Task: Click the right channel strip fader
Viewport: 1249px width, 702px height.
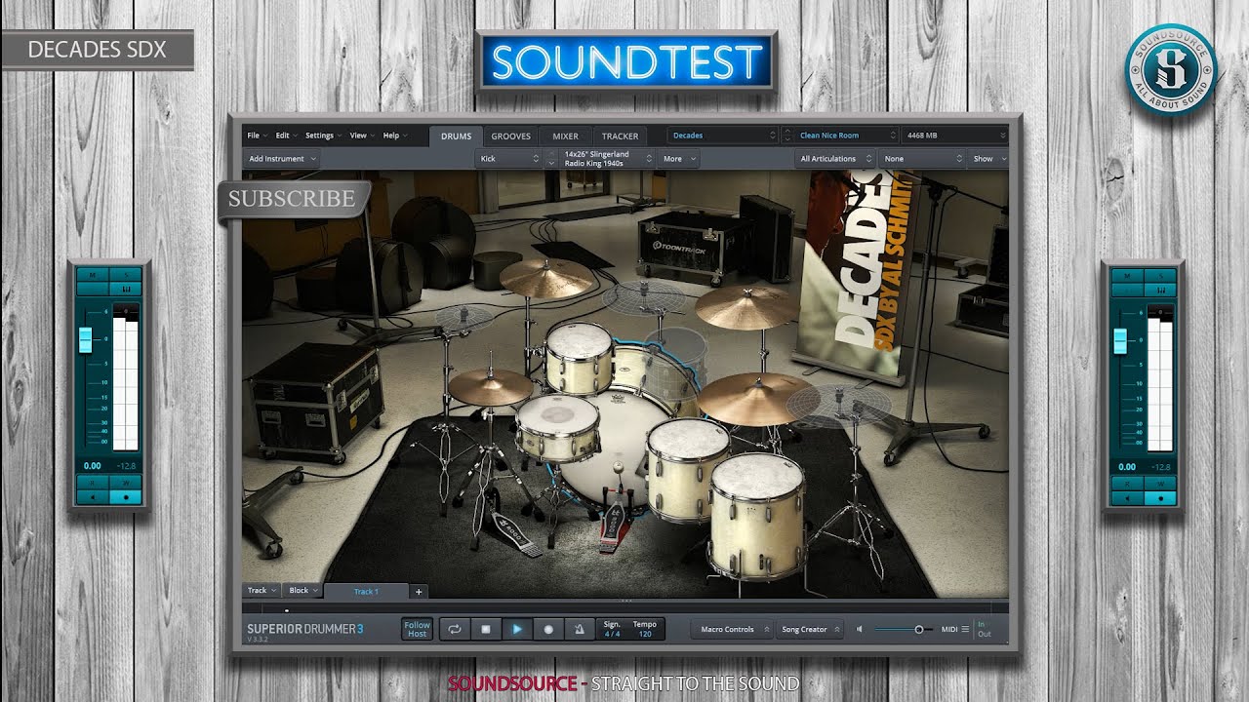Action: pos(1120,339)
